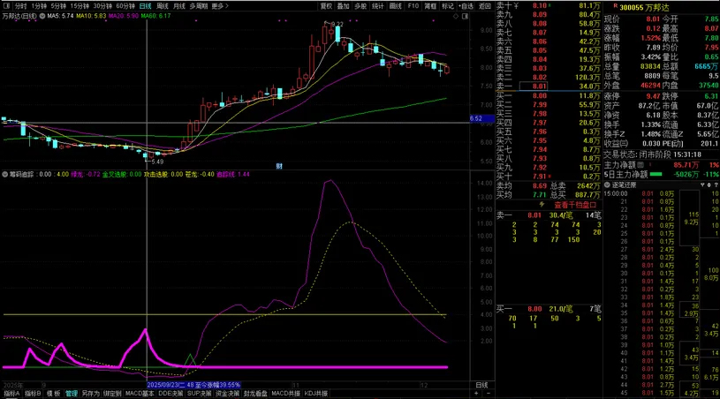Expand the 更多 periods dropdown
720x399 pixels.
point(220,5)
